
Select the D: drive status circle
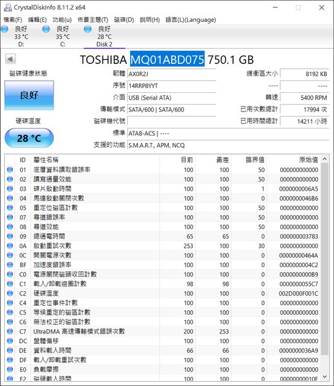tap(4, 30)
